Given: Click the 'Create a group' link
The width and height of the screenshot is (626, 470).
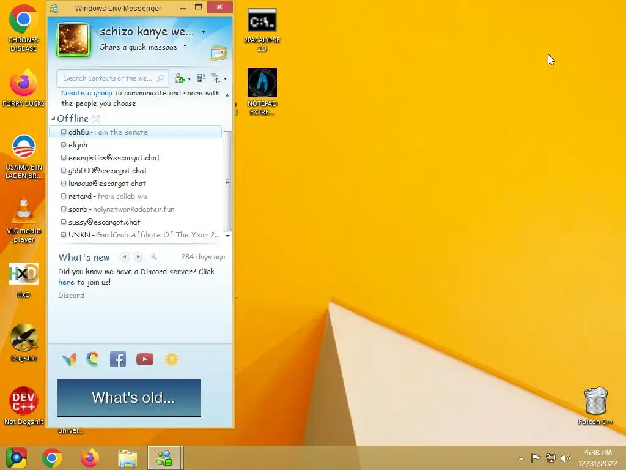Looking at the screenshot, I should (x=87, y=93).
